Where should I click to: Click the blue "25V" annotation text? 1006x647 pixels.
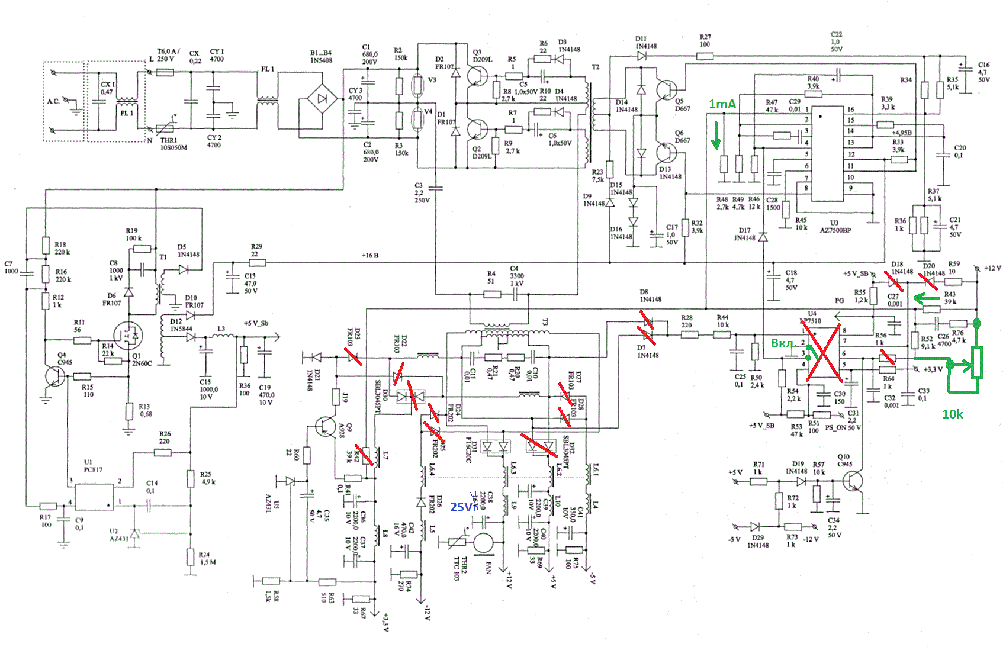pos(462,507)
